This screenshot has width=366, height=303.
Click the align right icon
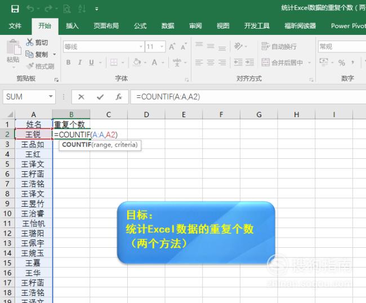tap(222, 63)
